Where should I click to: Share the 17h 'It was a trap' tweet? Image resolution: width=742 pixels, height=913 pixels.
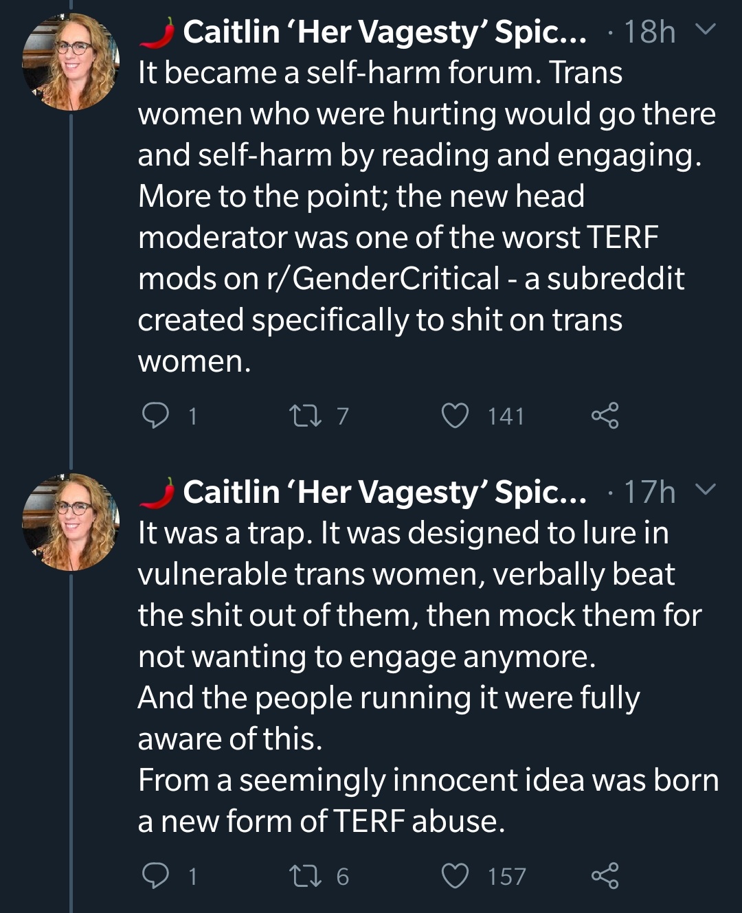point(605,876)
